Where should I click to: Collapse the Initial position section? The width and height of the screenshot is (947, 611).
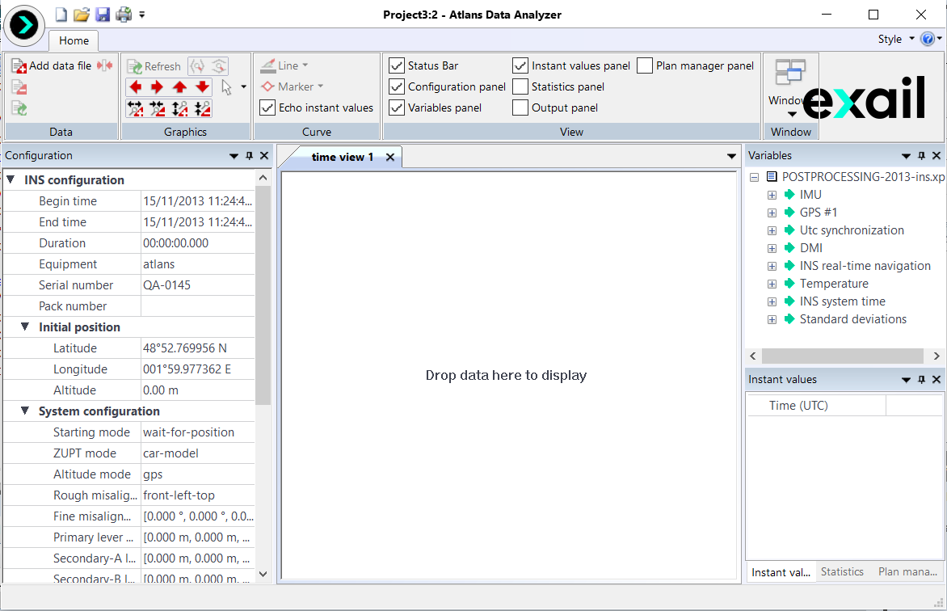pos(26,327)
